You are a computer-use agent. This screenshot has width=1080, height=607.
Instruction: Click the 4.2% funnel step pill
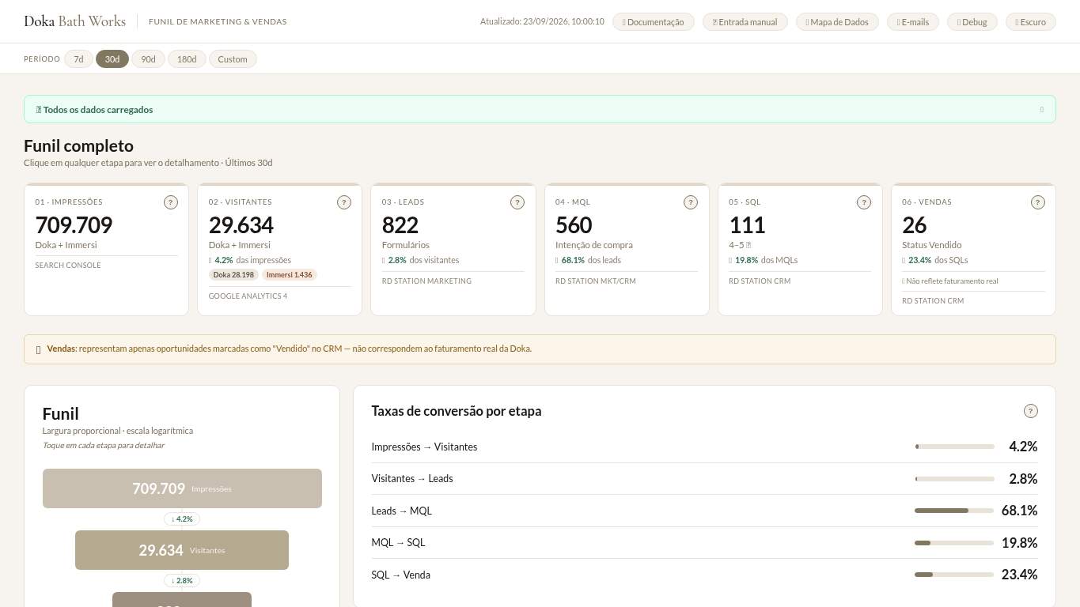[x=182, y=519]
